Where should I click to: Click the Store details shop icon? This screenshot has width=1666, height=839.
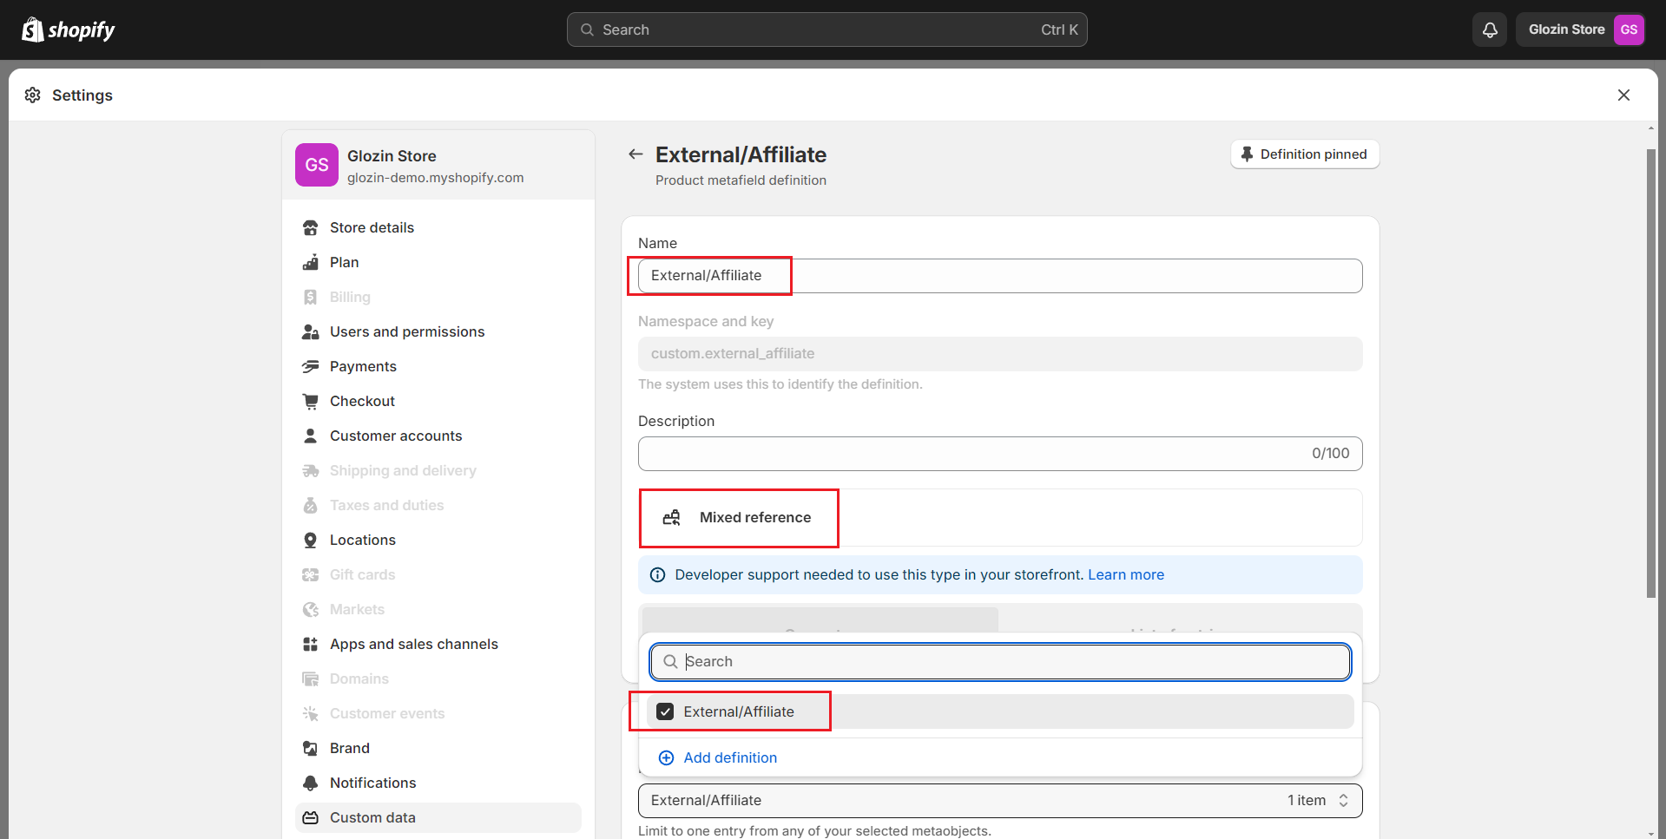(x=310, y=227)
